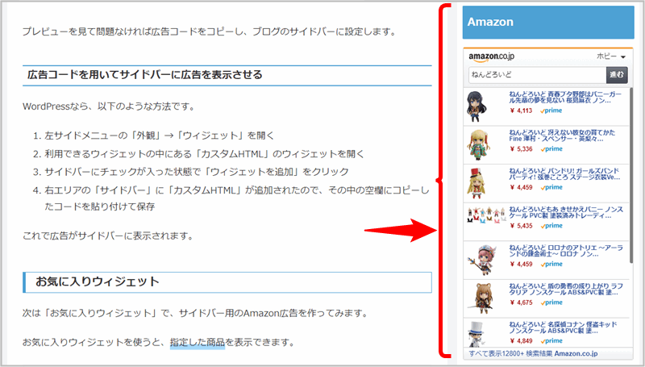Screen dimensions: 645x367
Task: Open the バンドリ 弦巻こころ figure thumbnail
Action: tap(477, 183)
